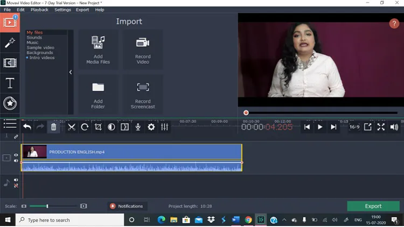Open the More tools list icon
This screenshot has width=404, height=227.
click(x=10, y=124)
